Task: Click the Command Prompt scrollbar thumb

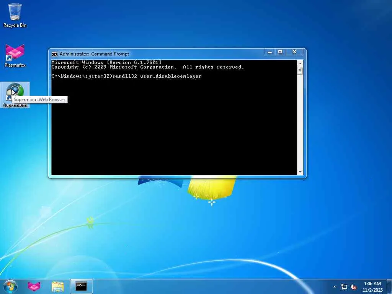Action: click(x=300, y=71)
